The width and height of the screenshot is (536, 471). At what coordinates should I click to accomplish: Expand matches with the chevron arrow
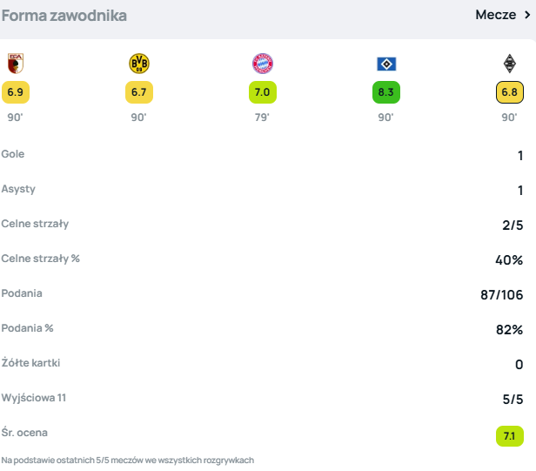(526, 15)
